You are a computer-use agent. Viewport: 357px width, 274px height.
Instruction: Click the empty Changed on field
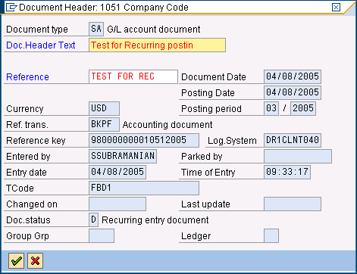117,204
